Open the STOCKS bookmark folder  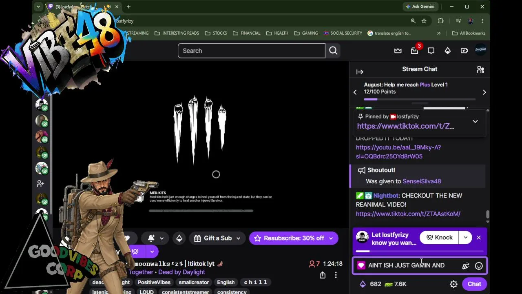tap(216, 33)
